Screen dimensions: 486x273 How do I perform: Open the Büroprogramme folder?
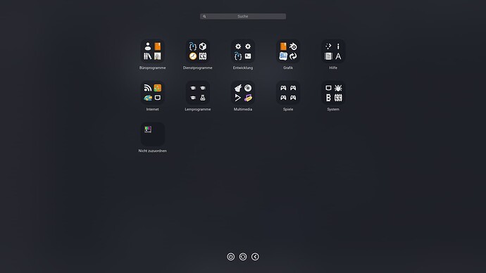point(153,51)
